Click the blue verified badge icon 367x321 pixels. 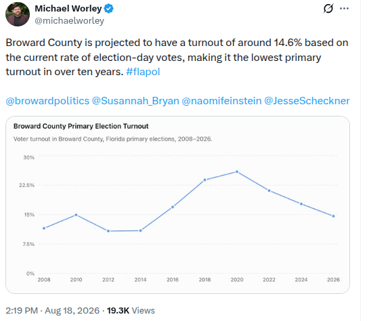click(108, 9)
